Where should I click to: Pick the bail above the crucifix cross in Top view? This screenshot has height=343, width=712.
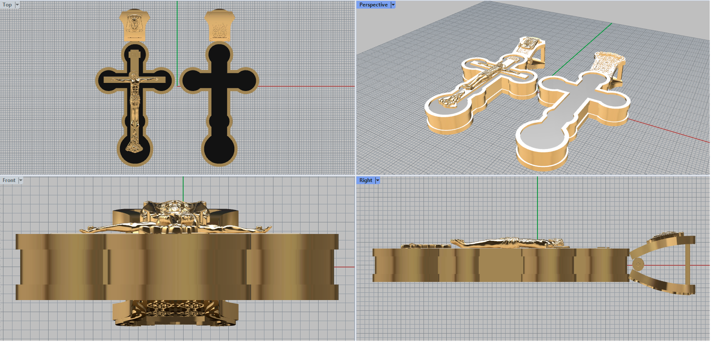pyautogui.click(x=134, y=26)
